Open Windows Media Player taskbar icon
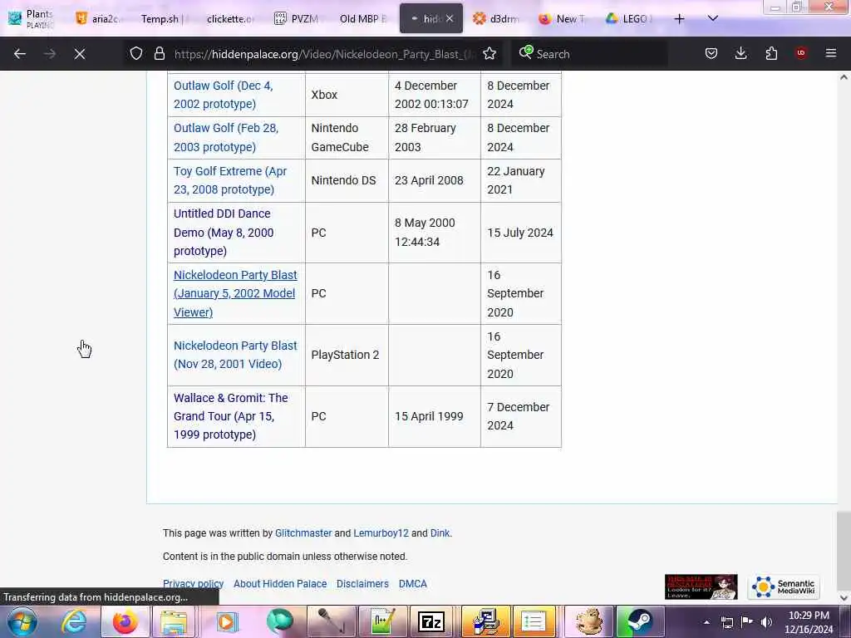 coord(227,621)
